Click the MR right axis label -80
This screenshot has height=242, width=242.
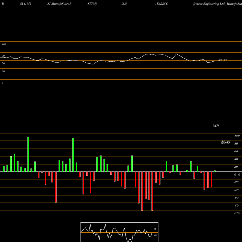click(x=236, y=206)
